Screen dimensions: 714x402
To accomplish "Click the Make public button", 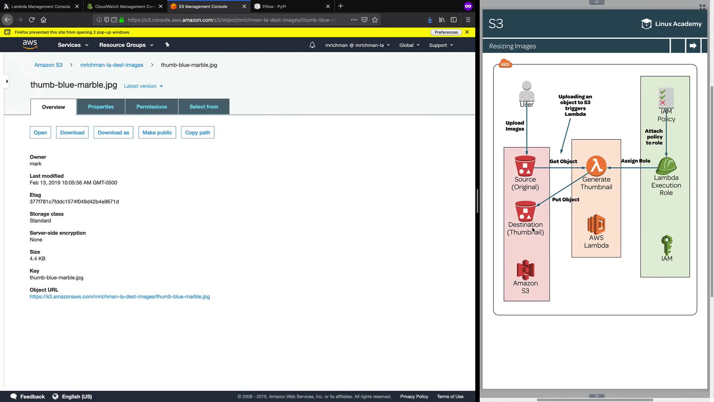I will 157,133.
